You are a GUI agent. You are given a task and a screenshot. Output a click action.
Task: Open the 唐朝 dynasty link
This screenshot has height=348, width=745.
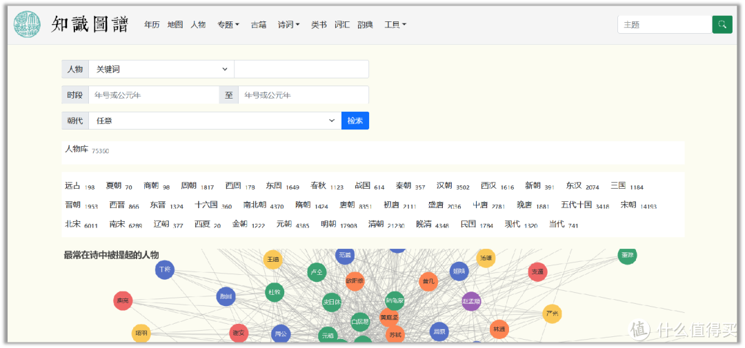pos(347,205)
